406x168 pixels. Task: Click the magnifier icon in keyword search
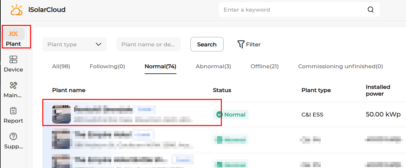[x=371, y=10]
